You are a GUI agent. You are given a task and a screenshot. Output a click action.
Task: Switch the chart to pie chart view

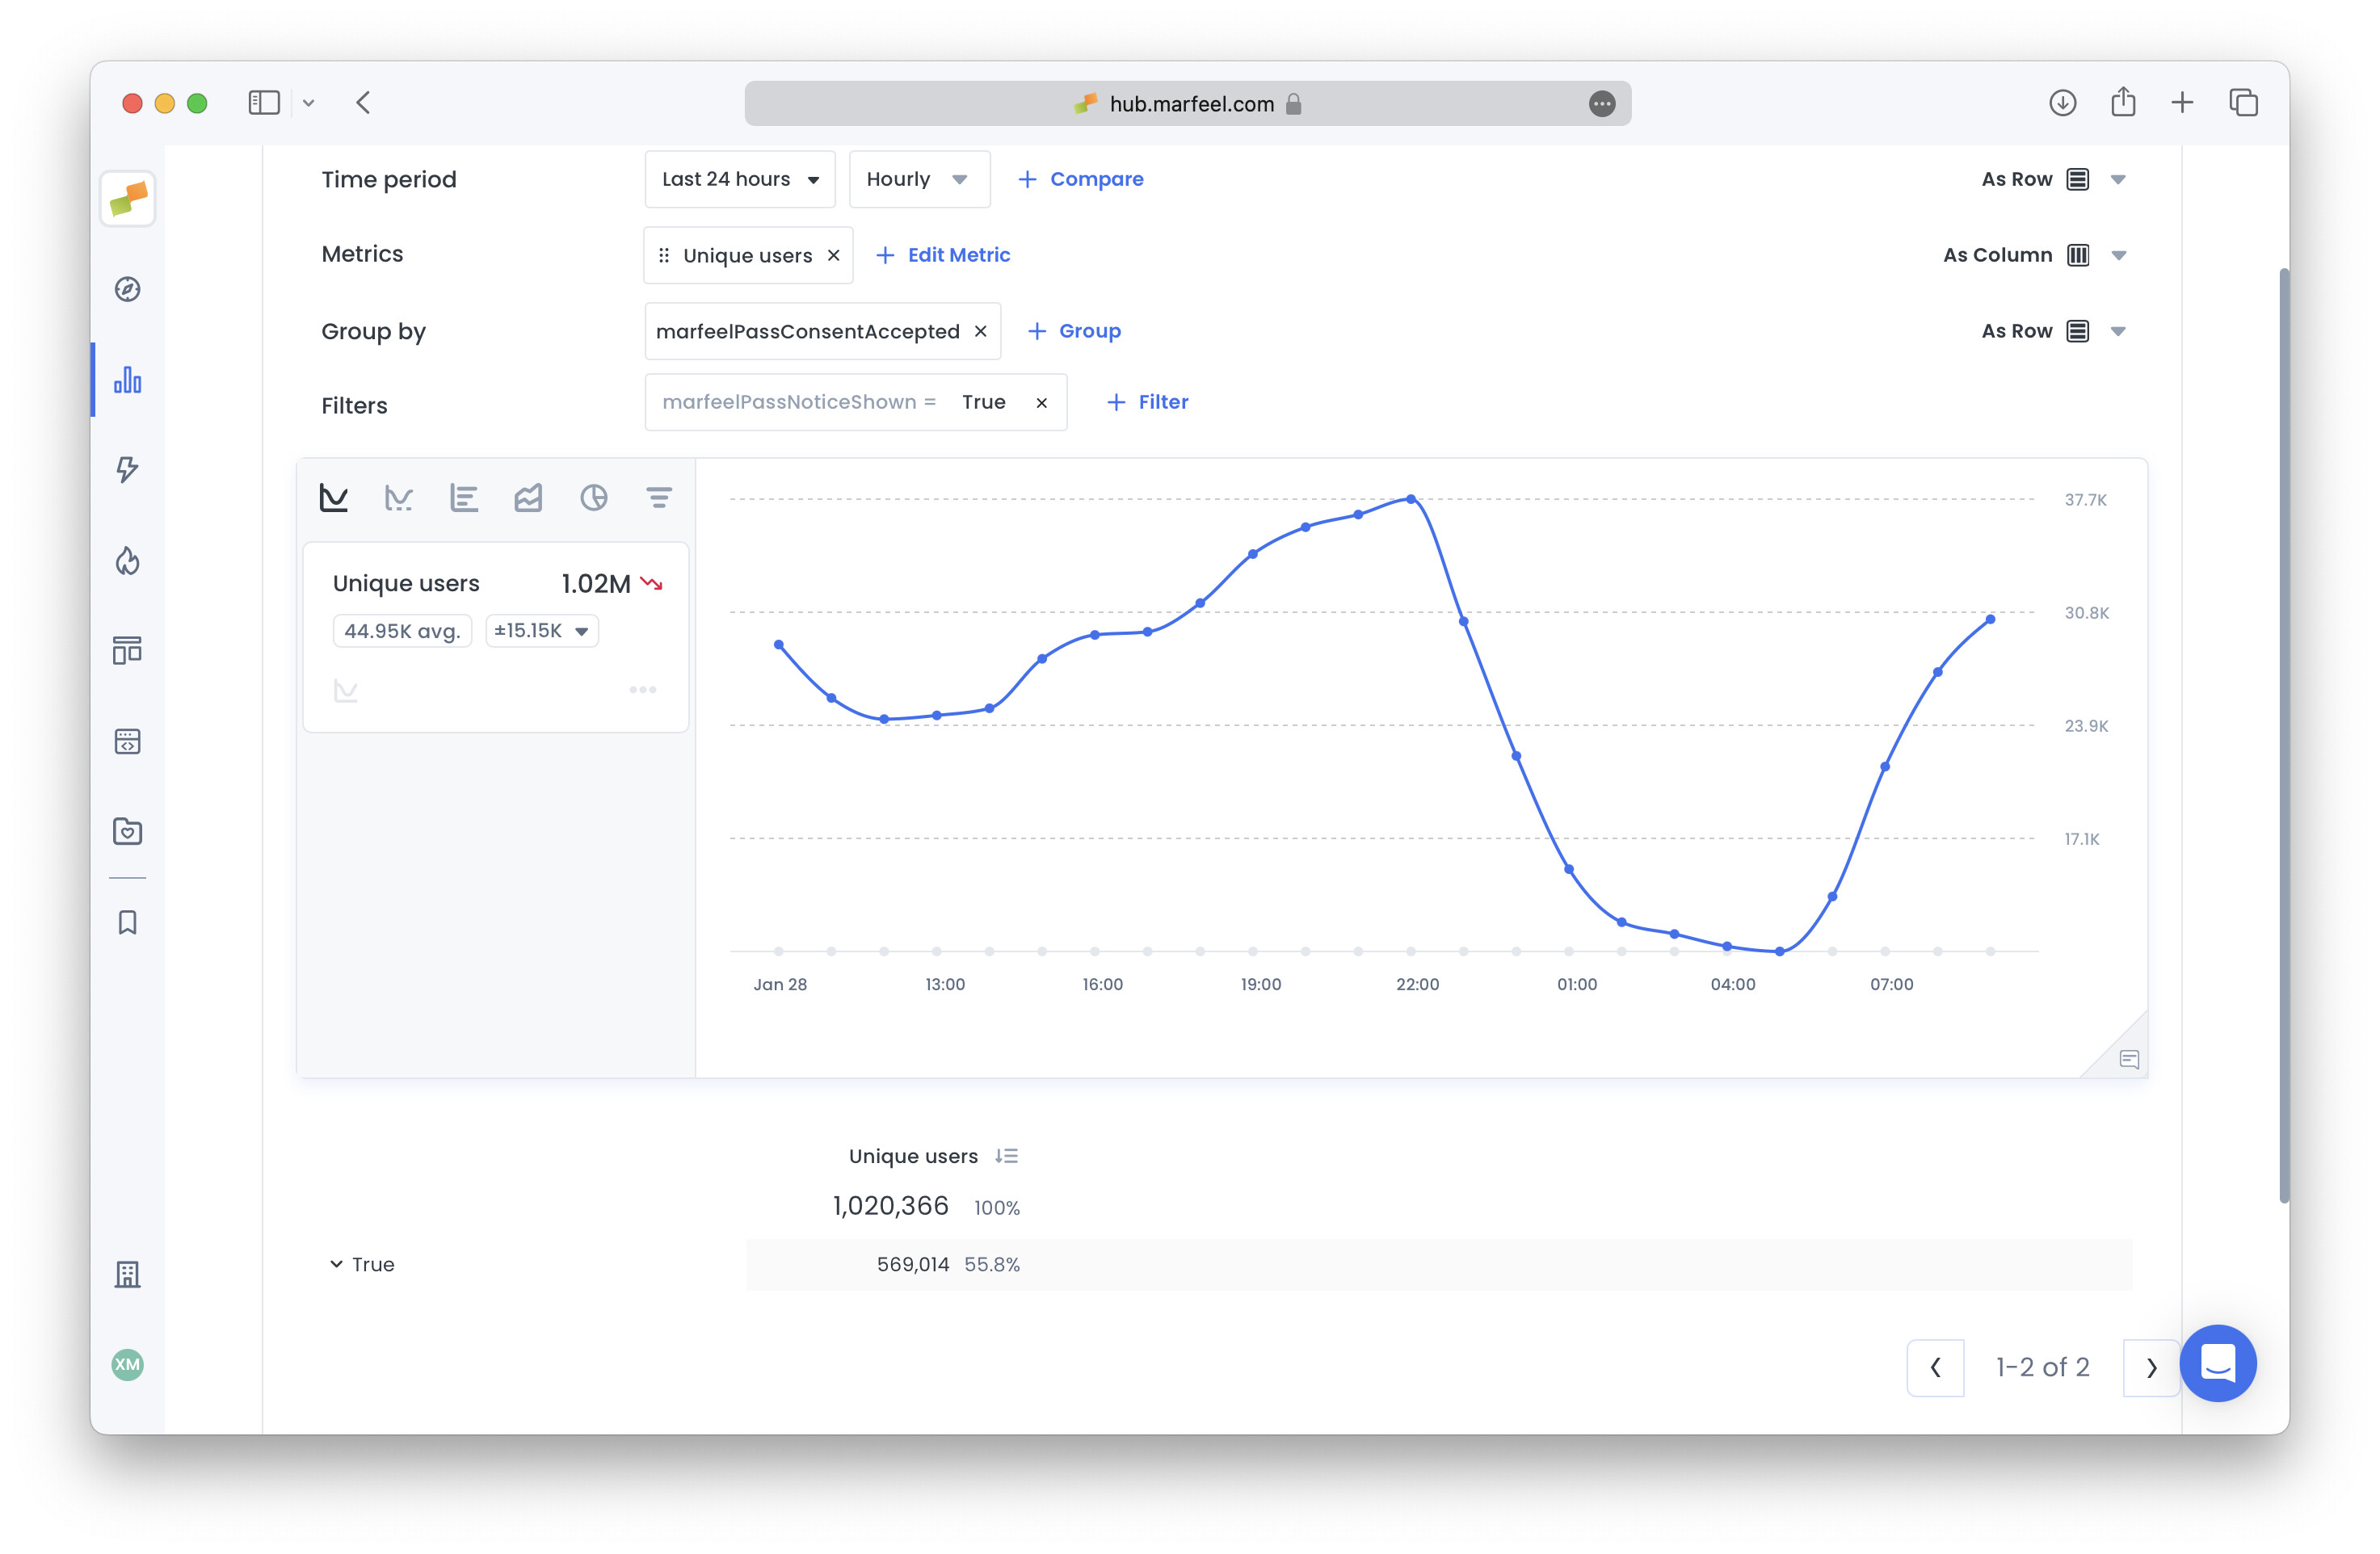coord(595,497)
